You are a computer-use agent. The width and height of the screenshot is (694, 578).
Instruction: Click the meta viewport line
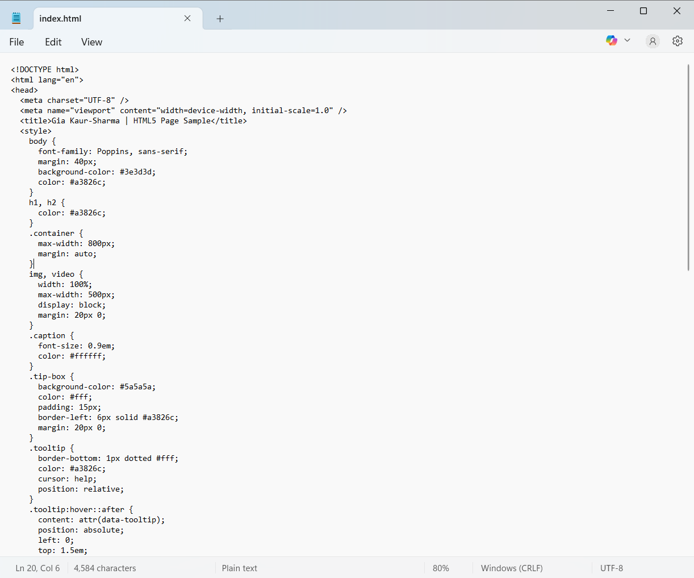pyautogui.click(x=183, y=110)
